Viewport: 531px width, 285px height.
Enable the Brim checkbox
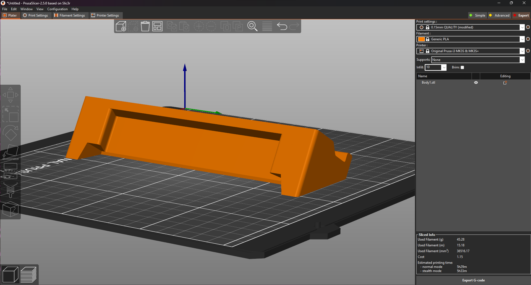(x=462, y=67)
